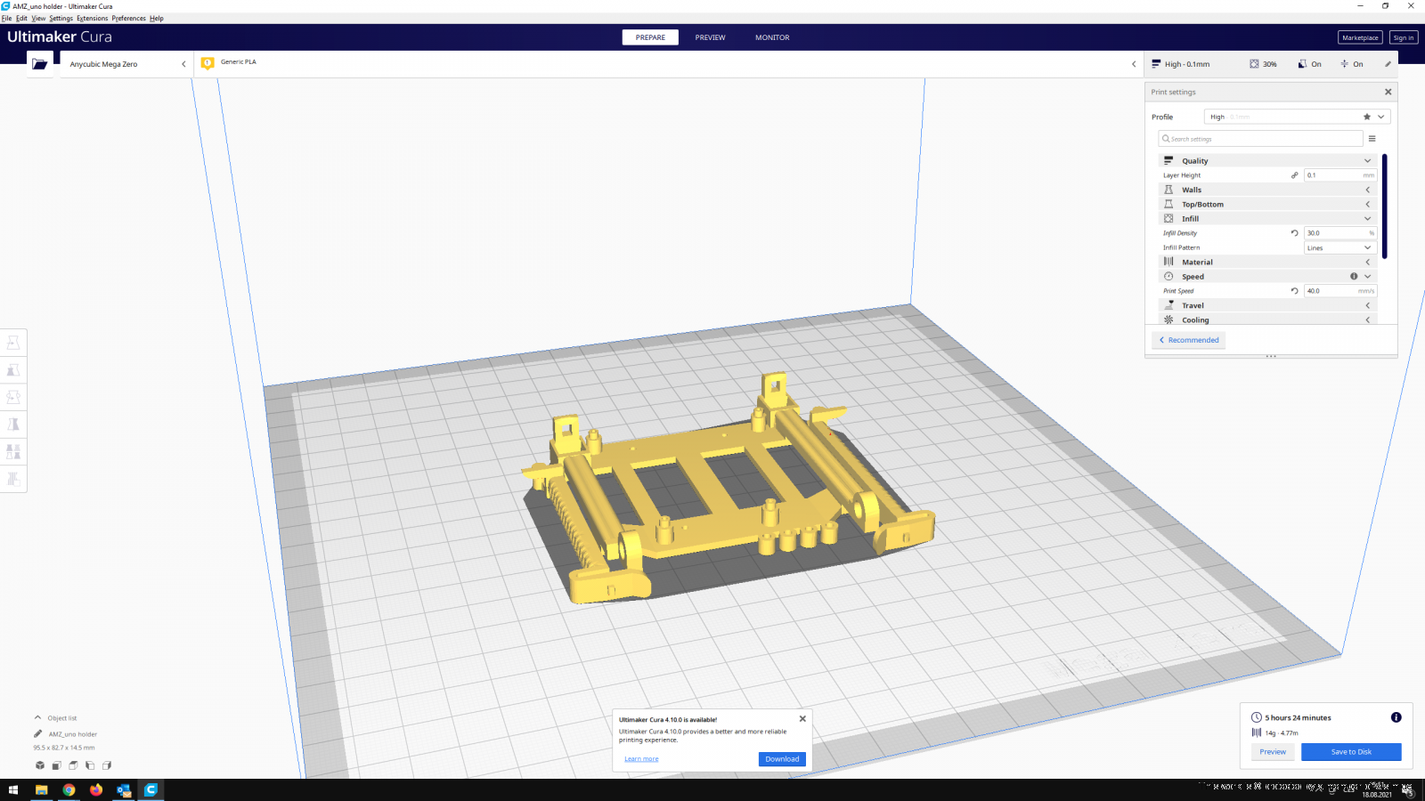The image size is (1425, 801).
Task: Click the pencil icon beside AMZ_uno holder
Action: 38,734
